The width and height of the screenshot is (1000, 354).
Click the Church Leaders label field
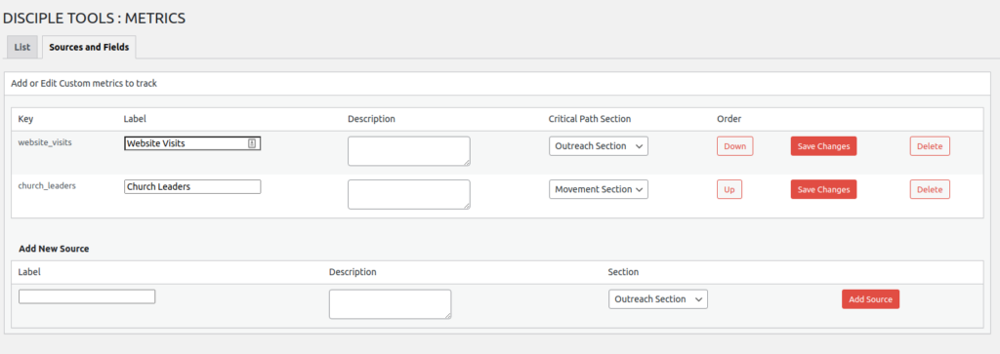(x=192, y=186)
